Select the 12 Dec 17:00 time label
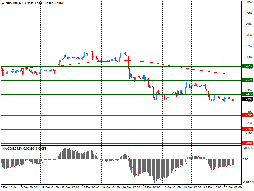Image resolution: width=254 pixels, height=191 pixels. point(70,187)
